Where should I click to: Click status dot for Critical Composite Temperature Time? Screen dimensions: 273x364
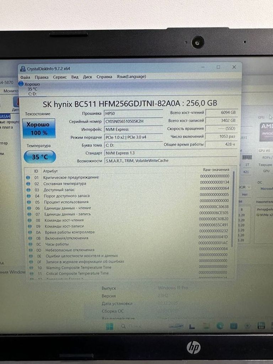[32, 273]
